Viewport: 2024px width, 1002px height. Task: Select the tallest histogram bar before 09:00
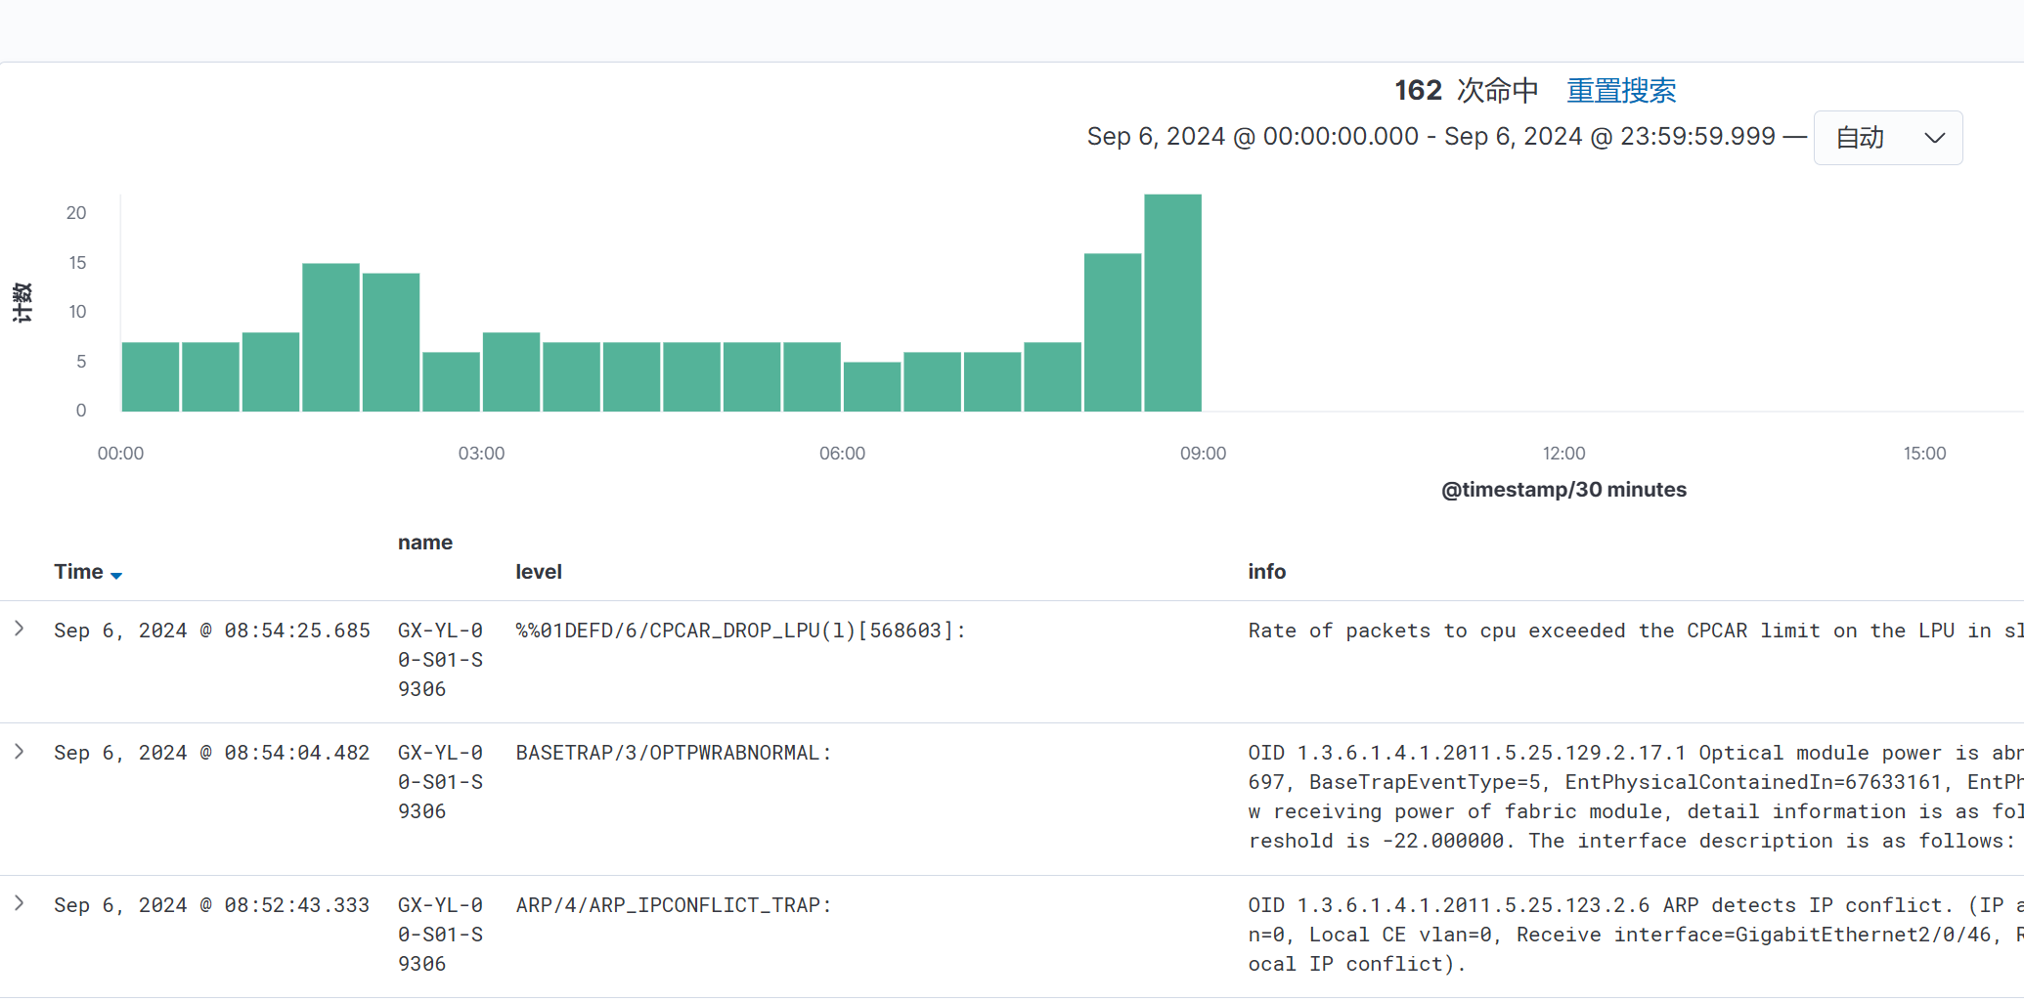[1172, 302]
